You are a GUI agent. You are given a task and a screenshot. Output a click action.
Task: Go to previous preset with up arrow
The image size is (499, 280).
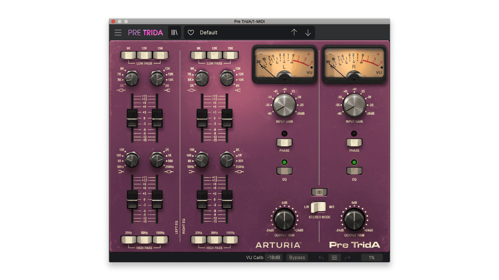[294, 32]
